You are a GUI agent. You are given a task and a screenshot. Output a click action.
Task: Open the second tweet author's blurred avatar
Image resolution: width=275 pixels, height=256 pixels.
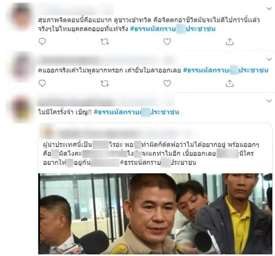click(x=22, y=67)
